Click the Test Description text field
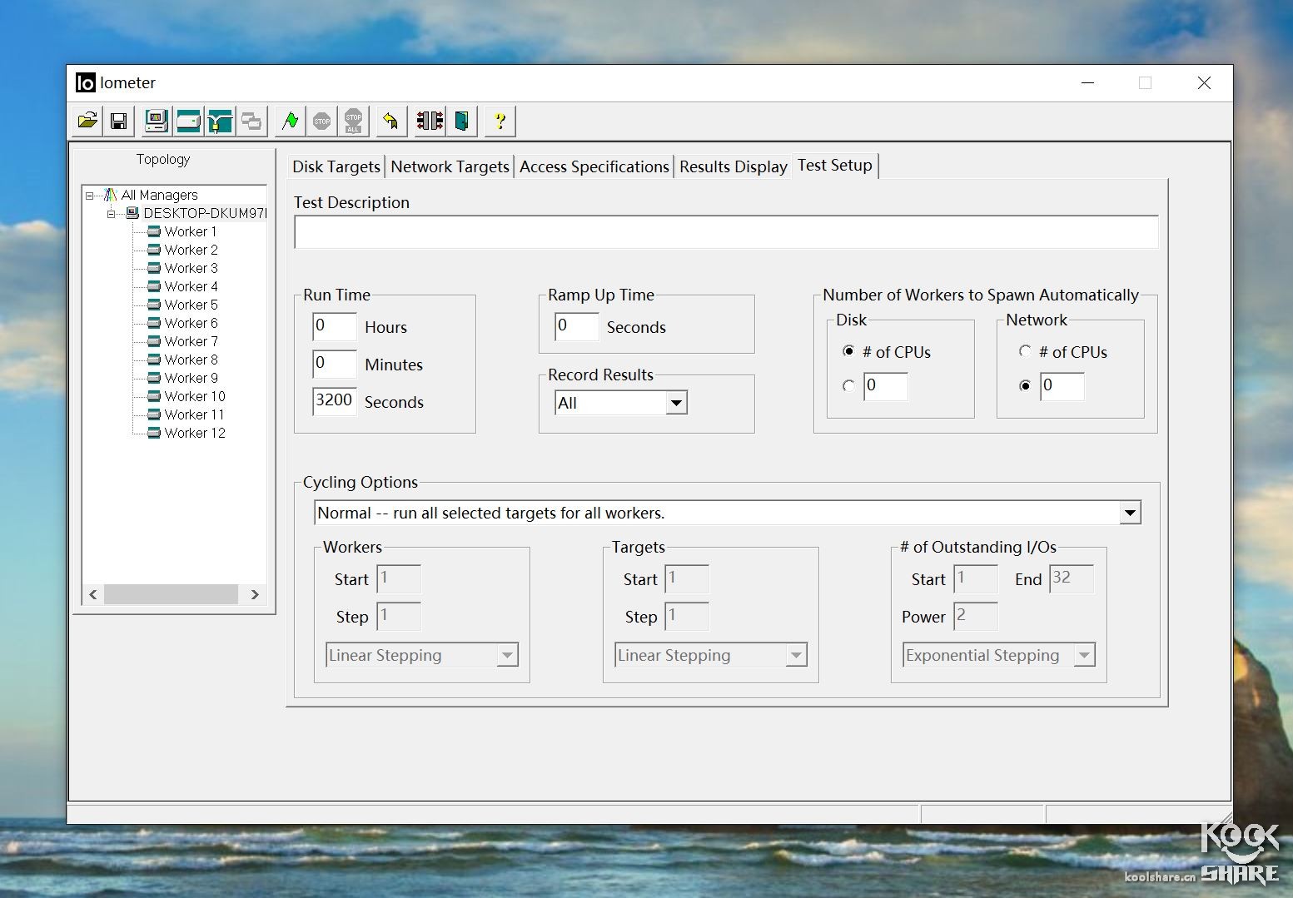Viewport: 1293px width, 898px height. 725,232
